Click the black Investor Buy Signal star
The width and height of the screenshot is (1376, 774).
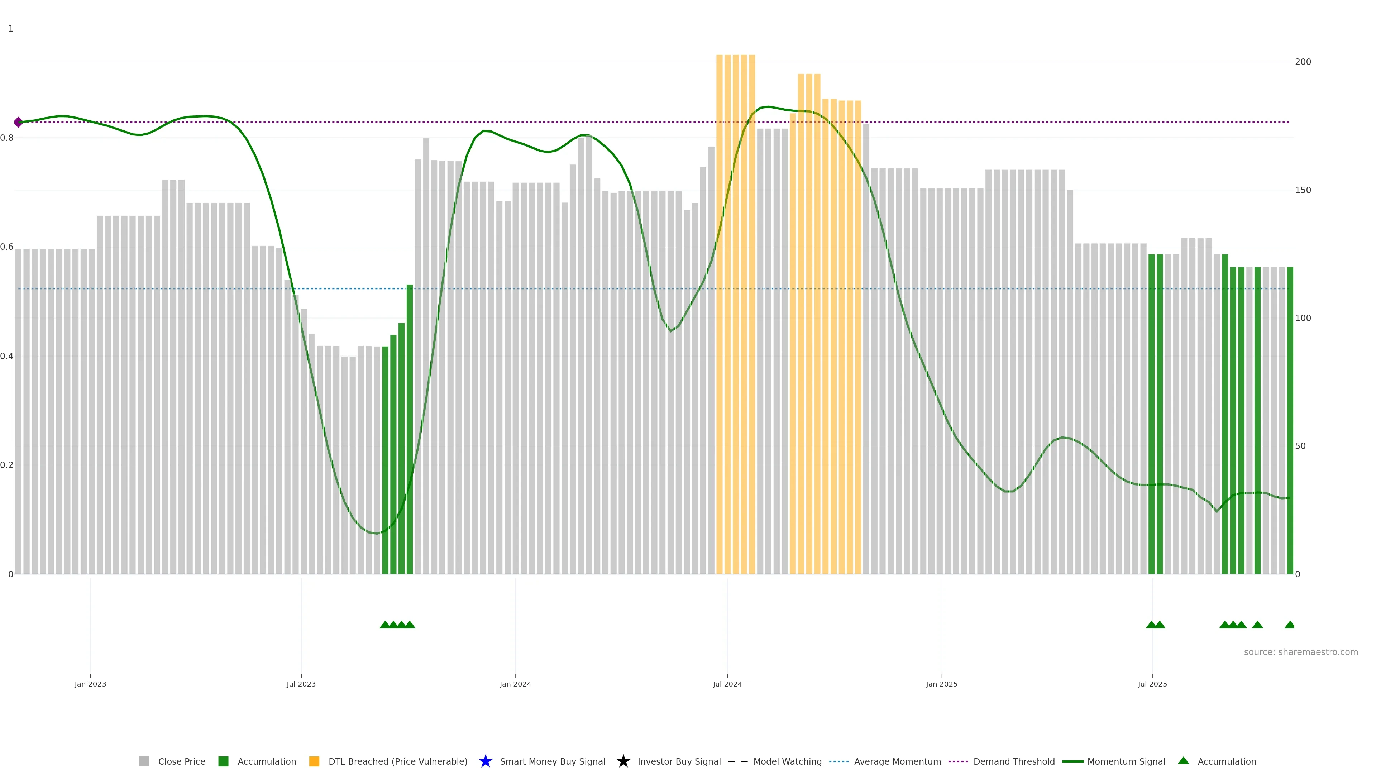click(623, 761)
